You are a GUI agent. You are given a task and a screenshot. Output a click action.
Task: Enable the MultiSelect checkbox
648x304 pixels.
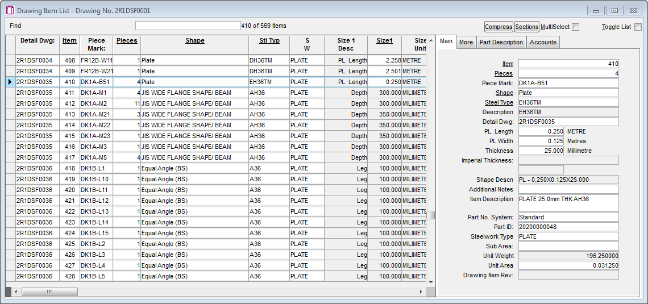[x=575, y=27]
